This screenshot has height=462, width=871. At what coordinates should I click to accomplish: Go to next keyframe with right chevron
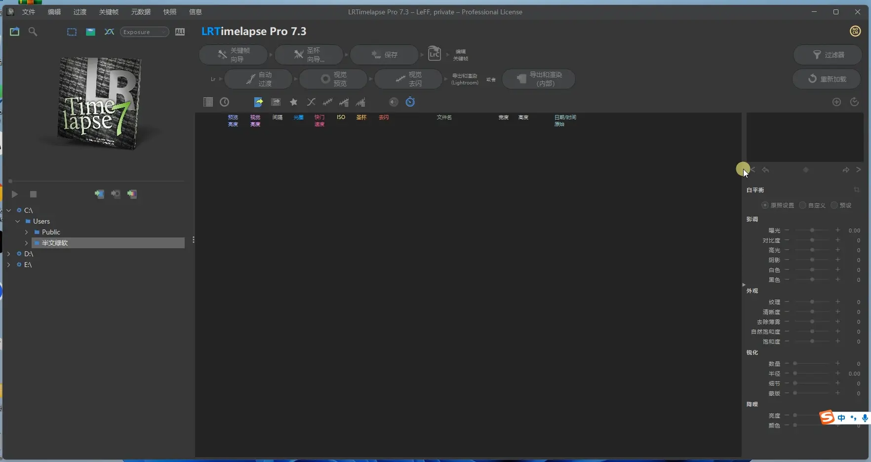point(859,170)
